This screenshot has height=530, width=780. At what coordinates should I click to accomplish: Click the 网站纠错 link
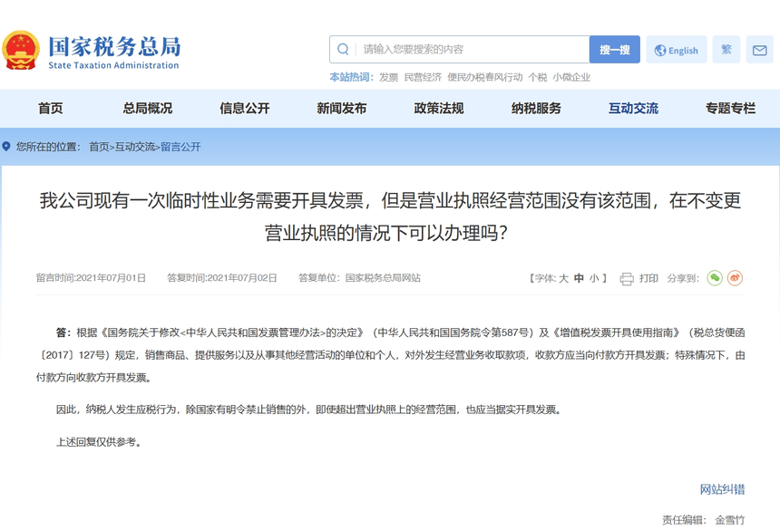click(x=722, y=489)
